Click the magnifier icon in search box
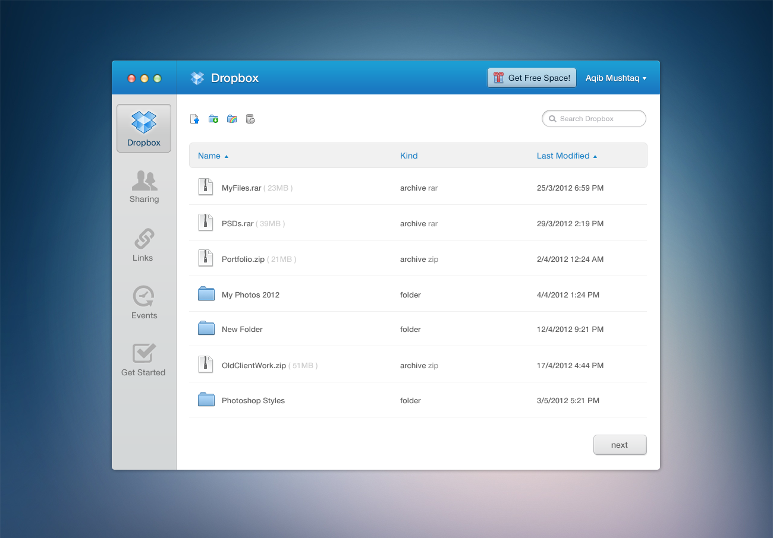 point(552,119)
